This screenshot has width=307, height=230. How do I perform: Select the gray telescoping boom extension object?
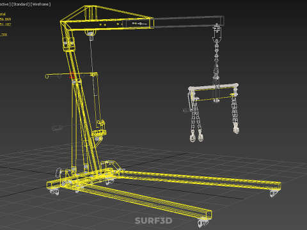(x=189, y=22)
